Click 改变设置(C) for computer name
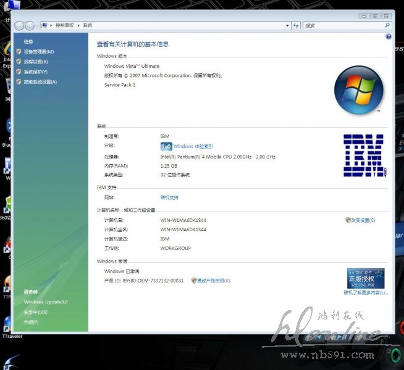 point(363,220)
